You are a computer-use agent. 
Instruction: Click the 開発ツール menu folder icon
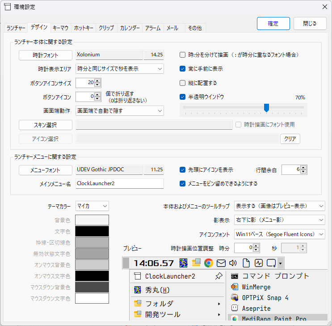coord(138,314)
